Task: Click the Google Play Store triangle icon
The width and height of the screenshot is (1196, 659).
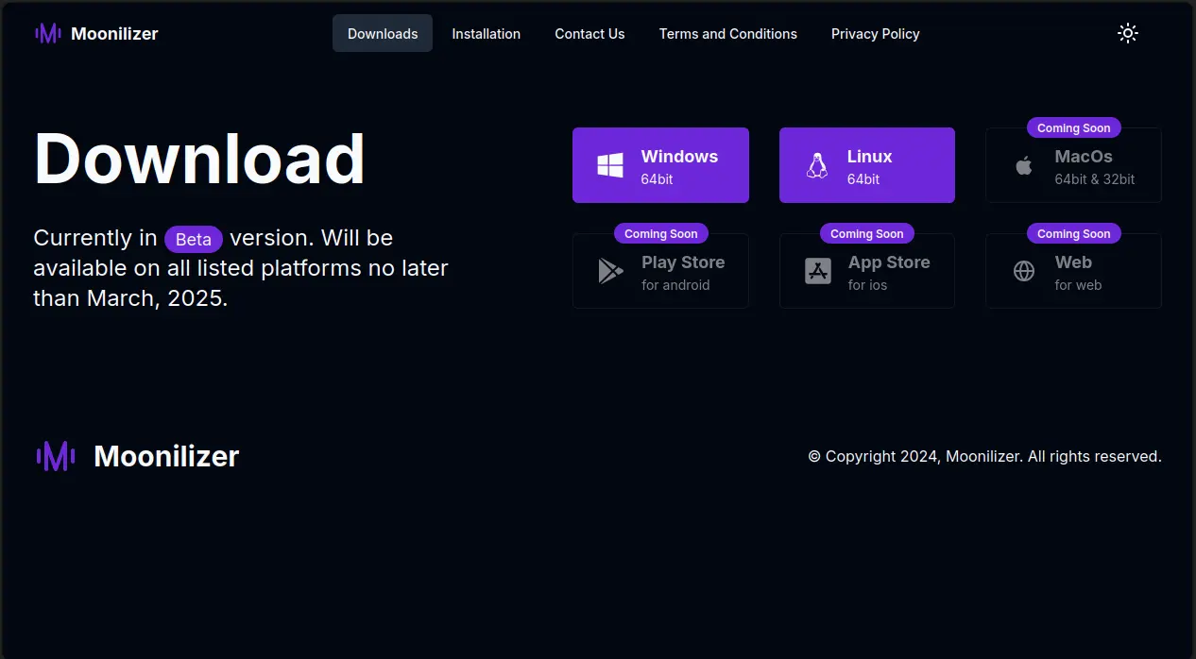Action: click(x=610, y=272)
